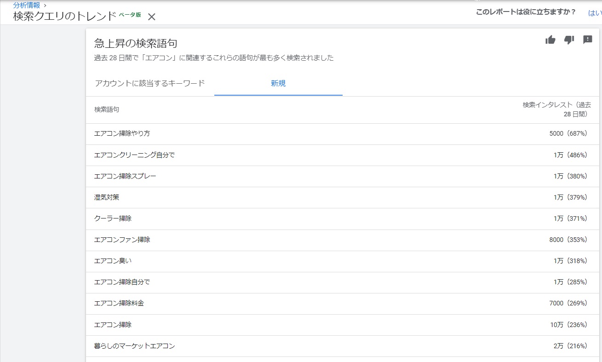This screenshot has width=602, height=362.
Task: Open the feedback comment icon
Action: click(588, 40)
